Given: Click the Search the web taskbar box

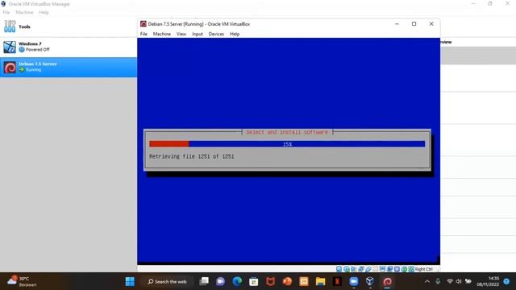Looking at the screenshot, I should [x=167, y=281].
